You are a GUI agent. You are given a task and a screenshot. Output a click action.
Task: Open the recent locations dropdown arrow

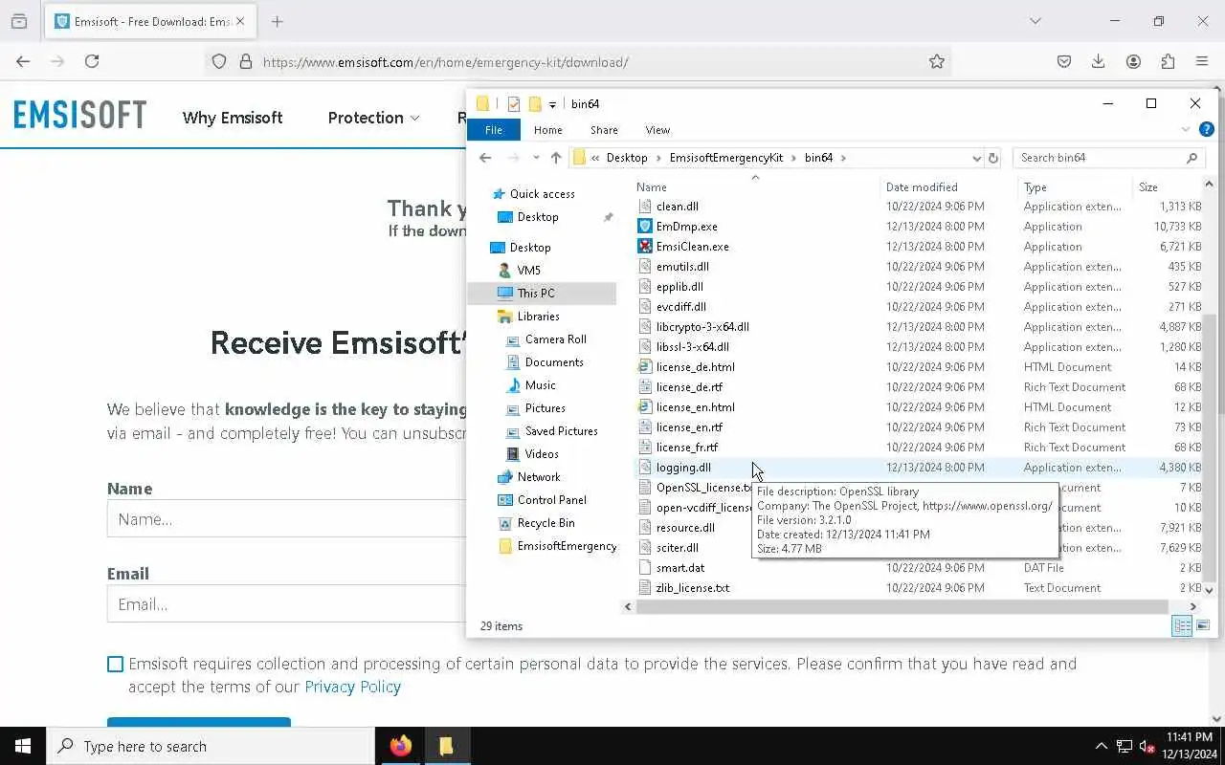click(x=536, y=158)
